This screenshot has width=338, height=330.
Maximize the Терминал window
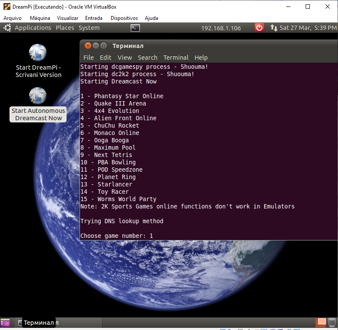click(104, 46)
